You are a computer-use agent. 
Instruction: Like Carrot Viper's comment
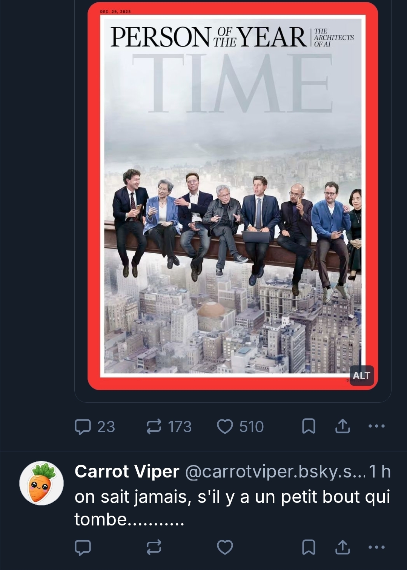point(225,547)
